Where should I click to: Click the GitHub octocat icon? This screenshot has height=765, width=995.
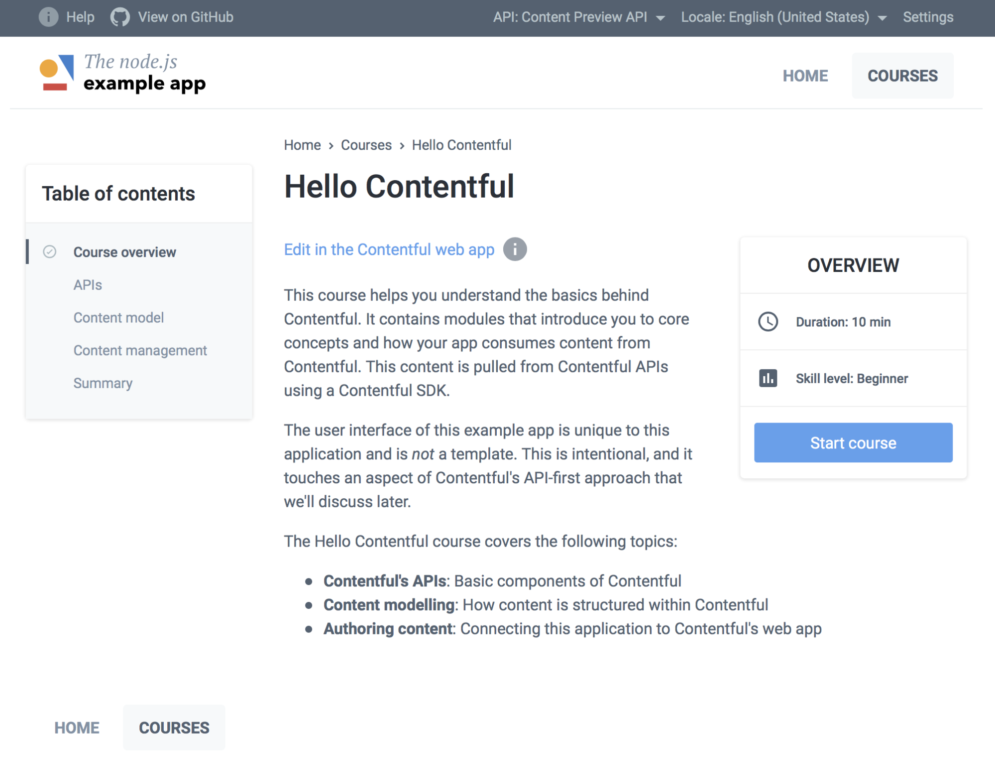click(119, 17)
